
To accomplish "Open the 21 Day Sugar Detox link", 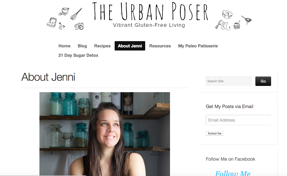I will coord(78,55).
